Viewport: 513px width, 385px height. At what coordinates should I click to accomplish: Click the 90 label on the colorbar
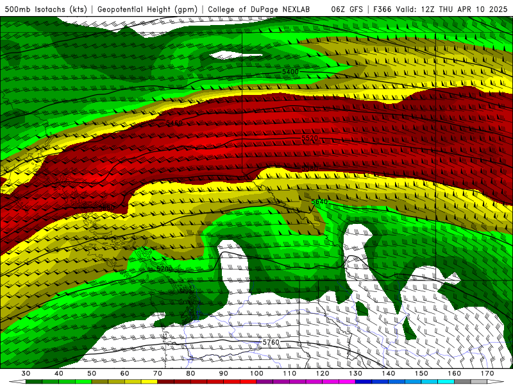tap(223, 373)
